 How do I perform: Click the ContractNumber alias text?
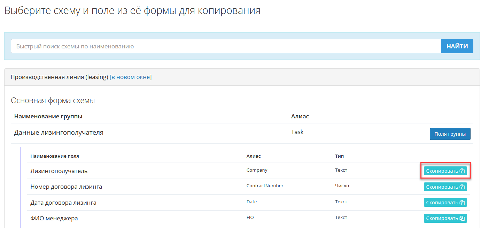point(265,186)
